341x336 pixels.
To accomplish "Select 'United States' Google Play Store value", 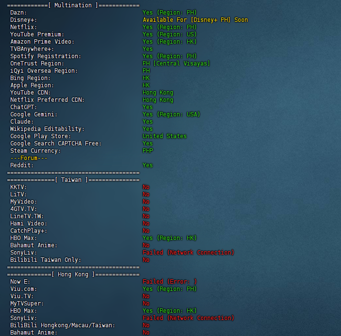I will pos(164,136).
